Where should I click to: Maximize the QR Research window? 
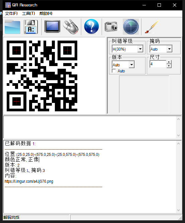[x=159, y=5]
